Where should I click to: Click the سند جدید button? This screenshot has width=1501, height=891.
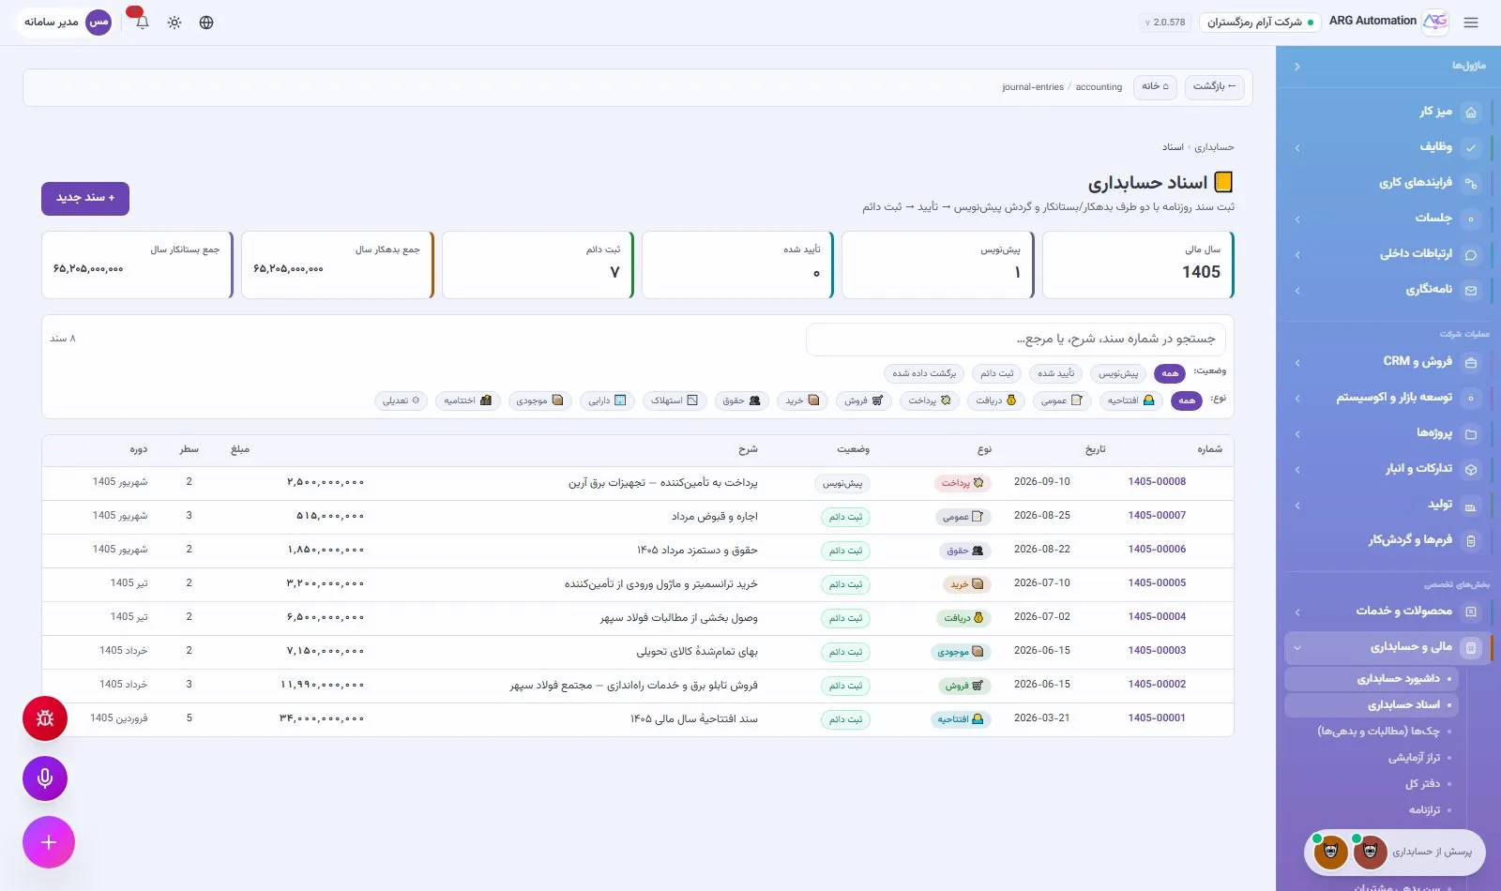[85, 198]
